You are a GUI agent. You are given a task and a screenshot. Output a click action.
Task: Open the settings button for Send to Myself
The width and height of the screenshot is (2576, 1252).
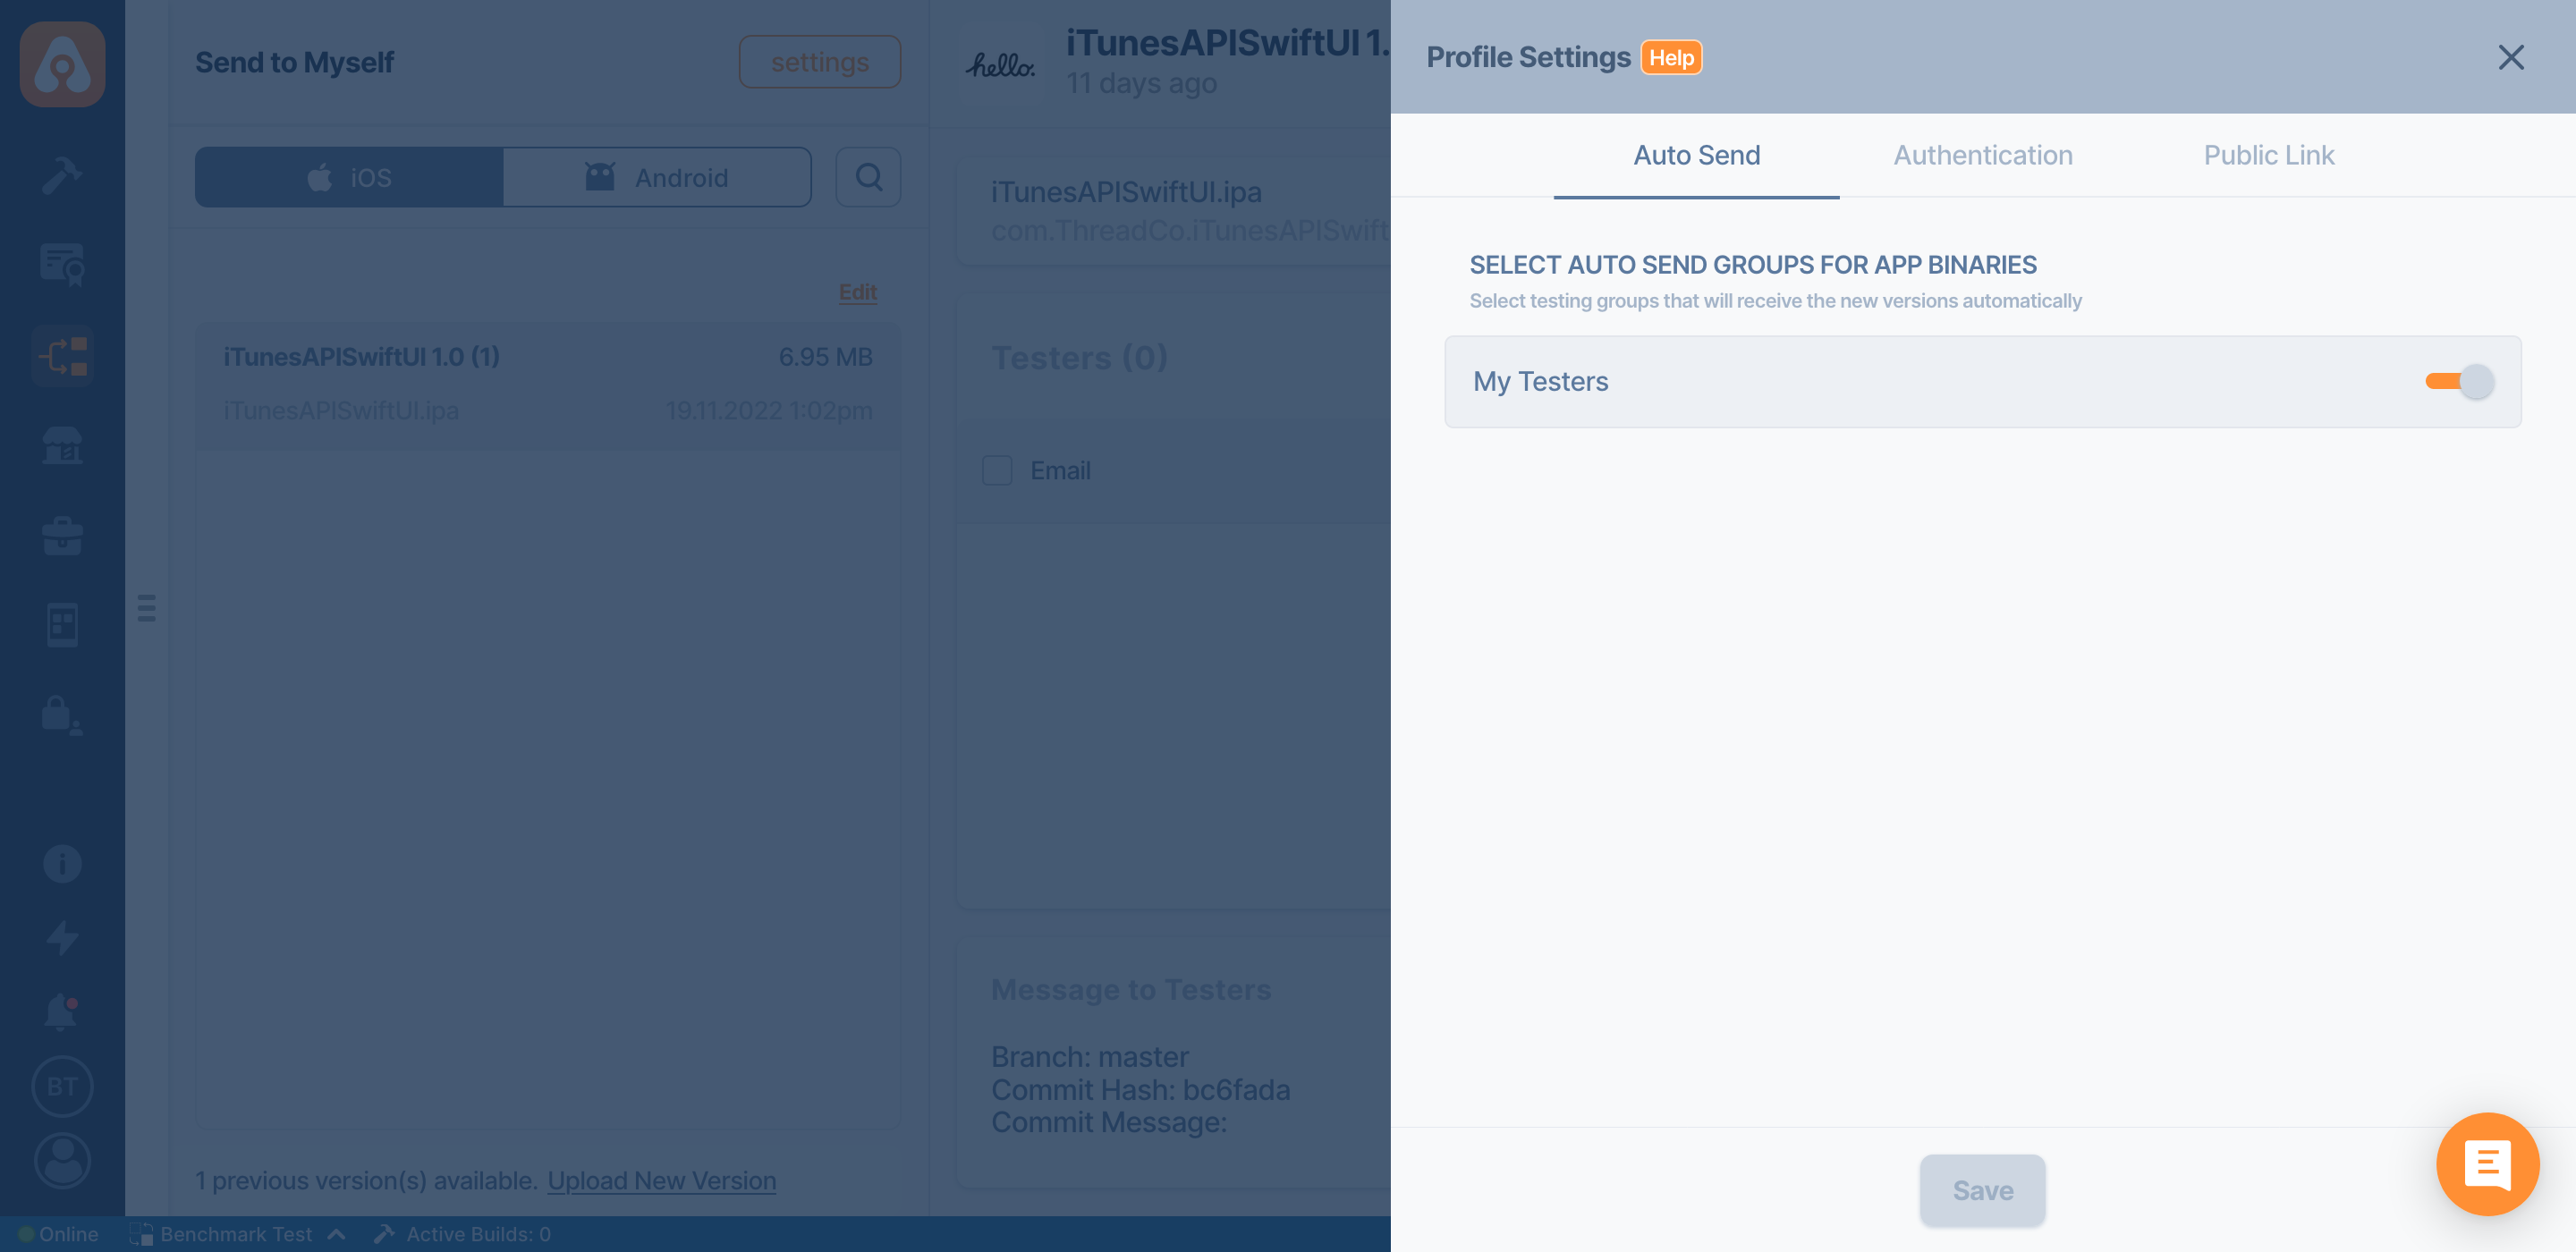[819, 62]
